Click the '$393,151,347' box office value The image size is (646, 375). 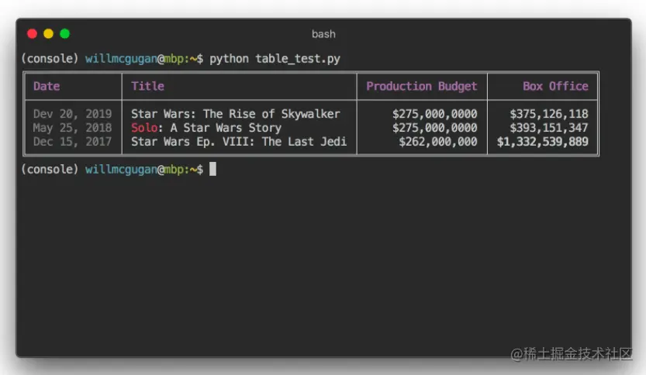[x=549, y=128]
